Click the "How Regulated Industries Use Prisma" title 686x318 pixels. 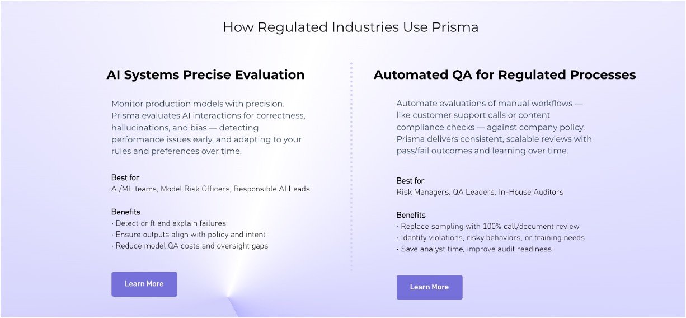350,27
